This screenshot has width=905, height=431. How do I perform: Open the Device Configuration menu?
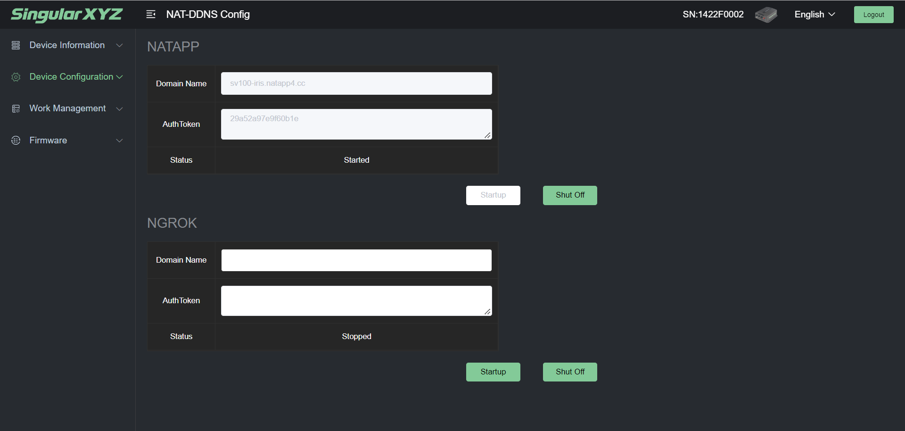[67, 77]
